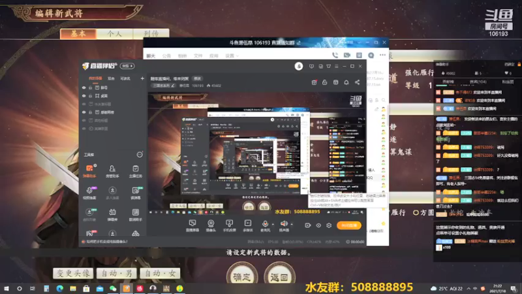The width and height of the screenshot is (522, 294).
Task: Open the hamburger menu in the companion title bar
Action: point(337,67)
